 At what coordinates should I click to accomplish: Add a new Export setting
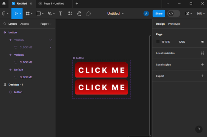[202, 76]
